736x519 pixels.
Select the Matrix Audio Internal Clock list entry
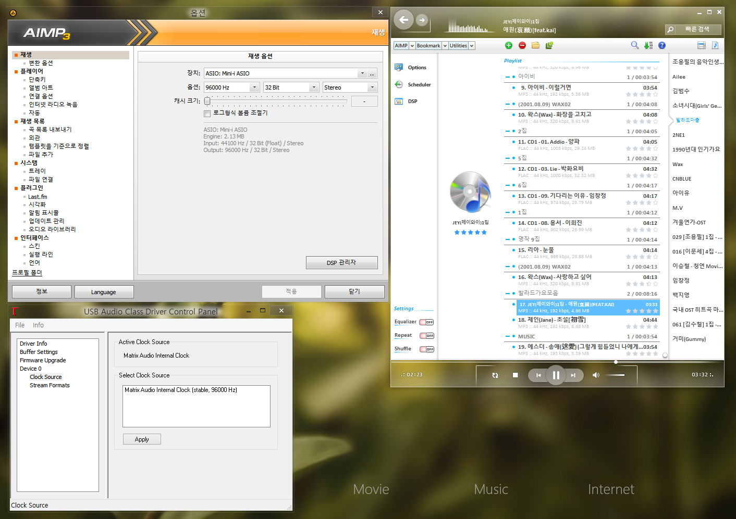click(x=181, y=390)
